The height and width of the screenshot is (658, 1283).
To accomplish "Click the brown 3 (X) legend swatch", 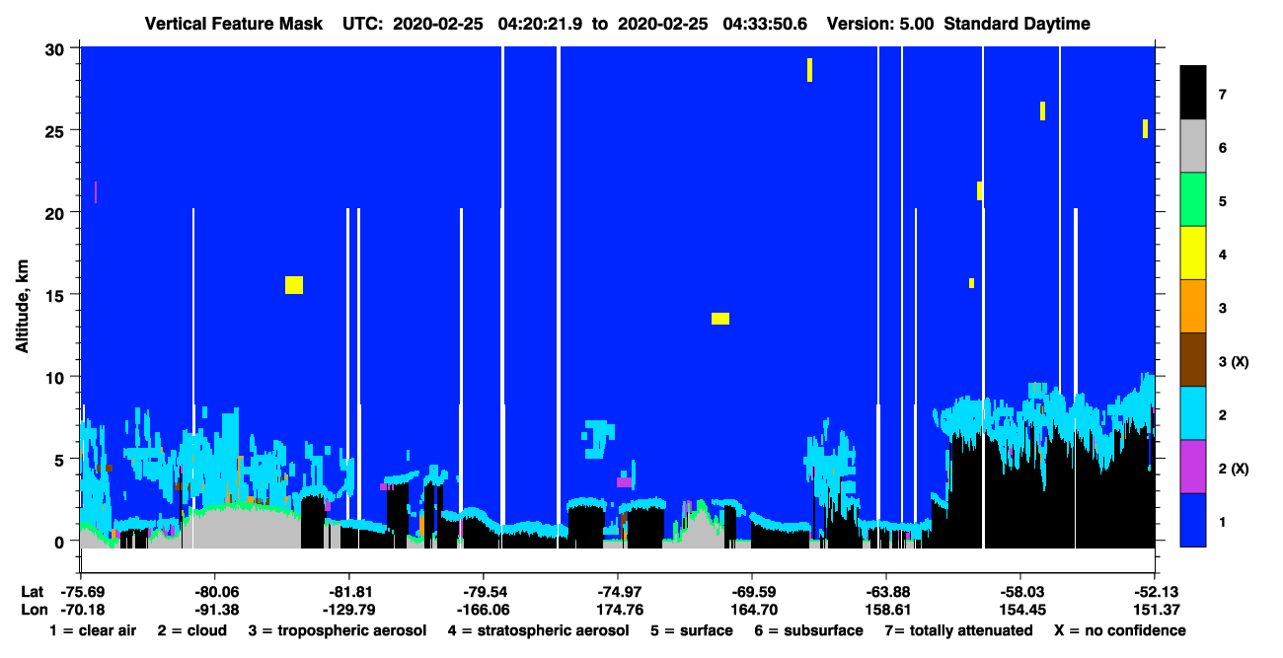I will click(x=1193, y=360).
